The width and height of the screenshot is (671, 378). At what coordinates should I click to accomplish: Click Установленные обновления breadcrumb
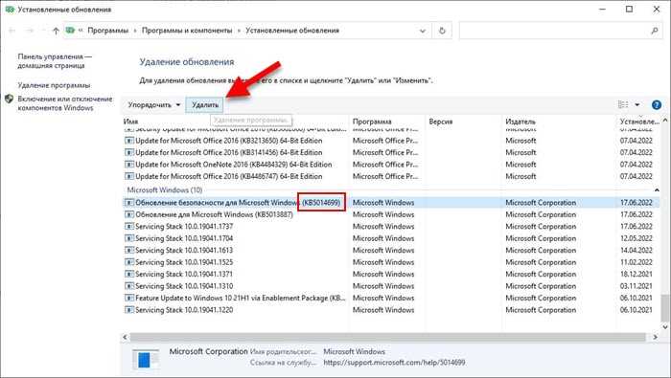[x=292, y=31]
